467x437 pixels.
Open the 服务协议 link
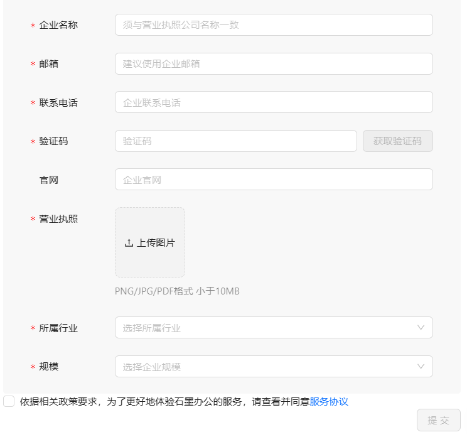328,402
